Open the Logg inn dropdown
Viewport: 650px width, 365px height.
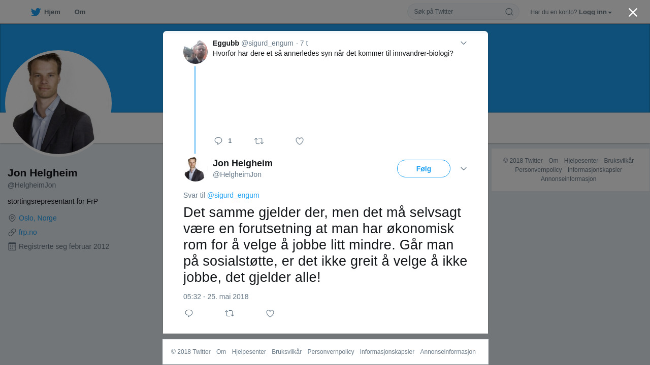click(595, 12)
